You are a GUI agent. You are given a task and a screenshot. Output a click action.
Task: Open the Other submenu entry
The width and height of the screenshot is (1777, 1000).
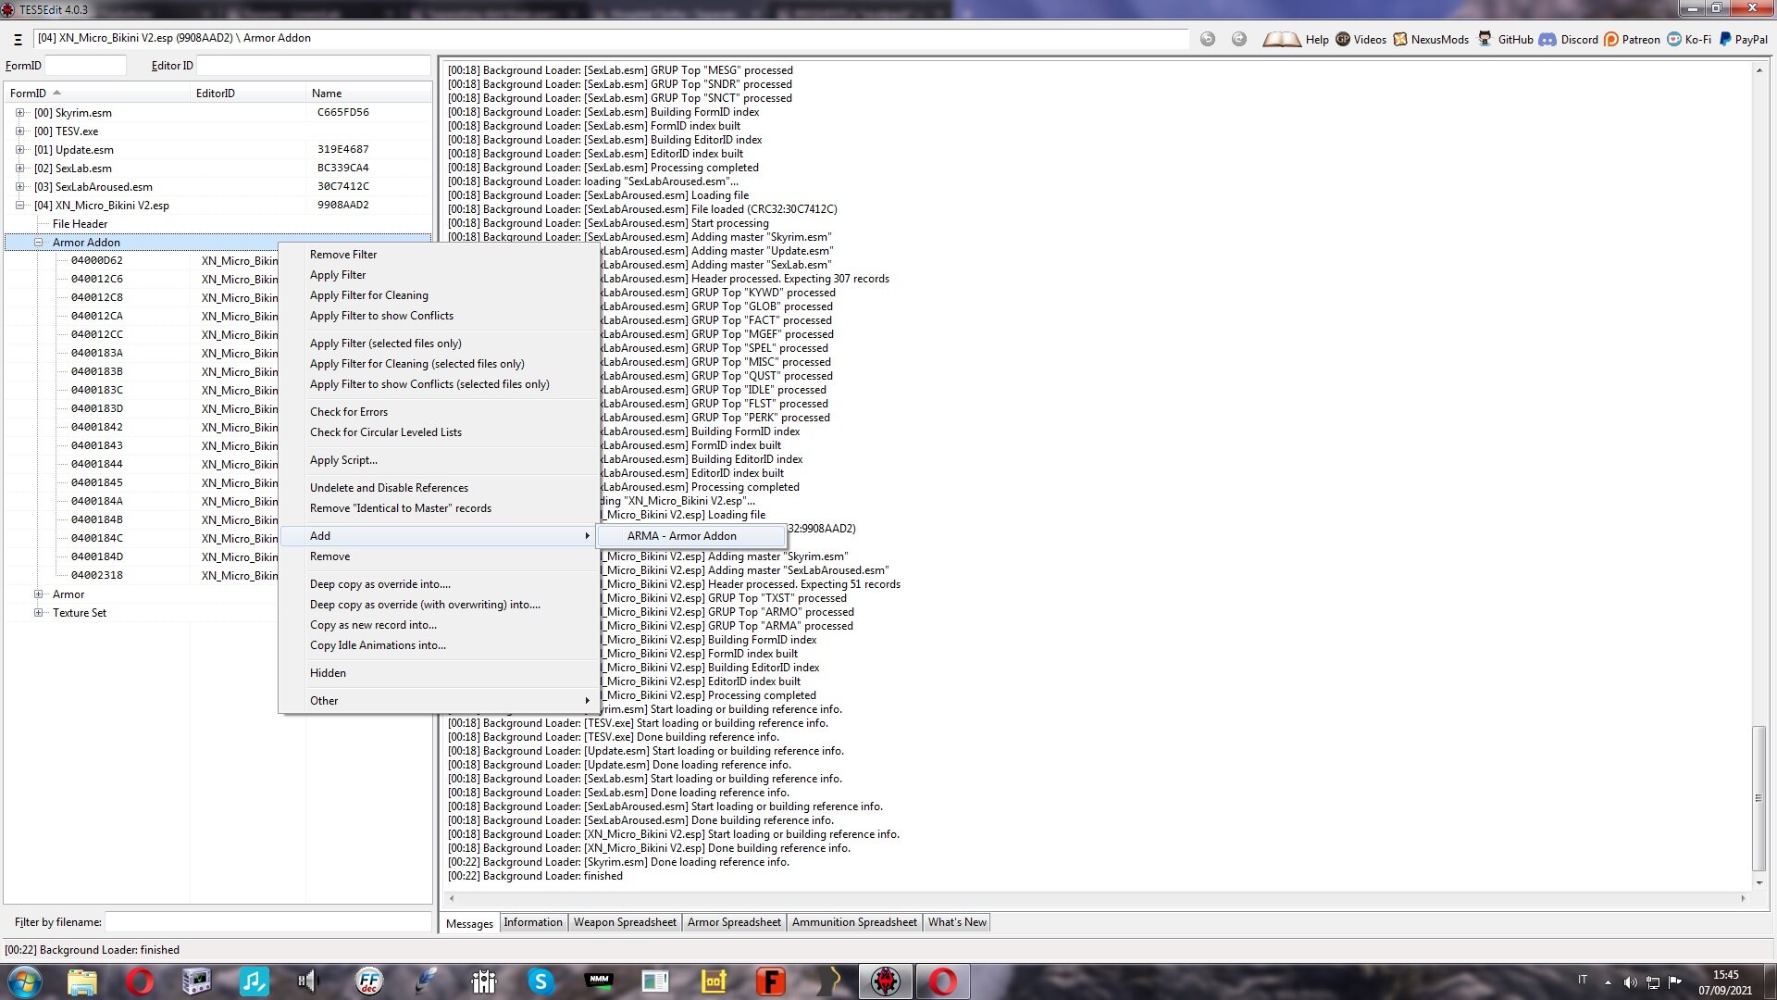[439, 701]
